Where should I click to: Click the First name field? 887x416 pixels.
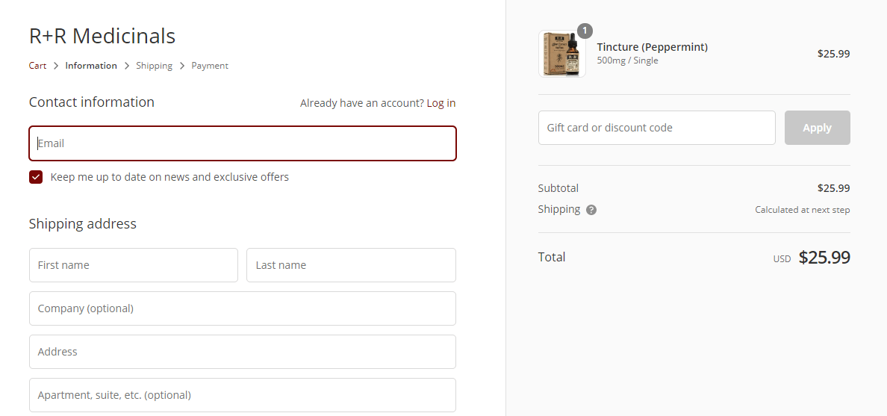coord(134,265)
